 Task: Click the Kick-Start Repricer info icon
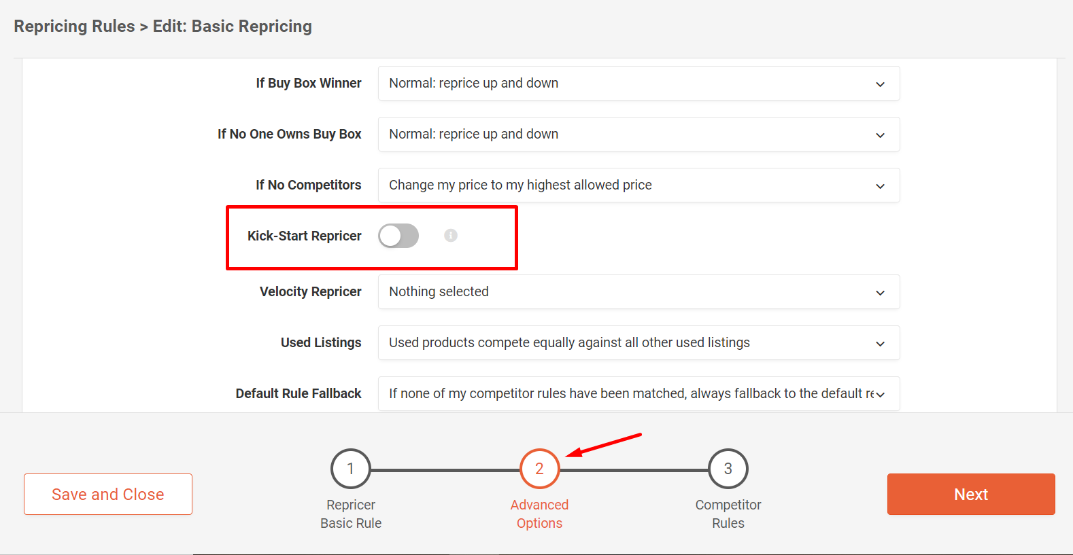click(x=451, y=236)
